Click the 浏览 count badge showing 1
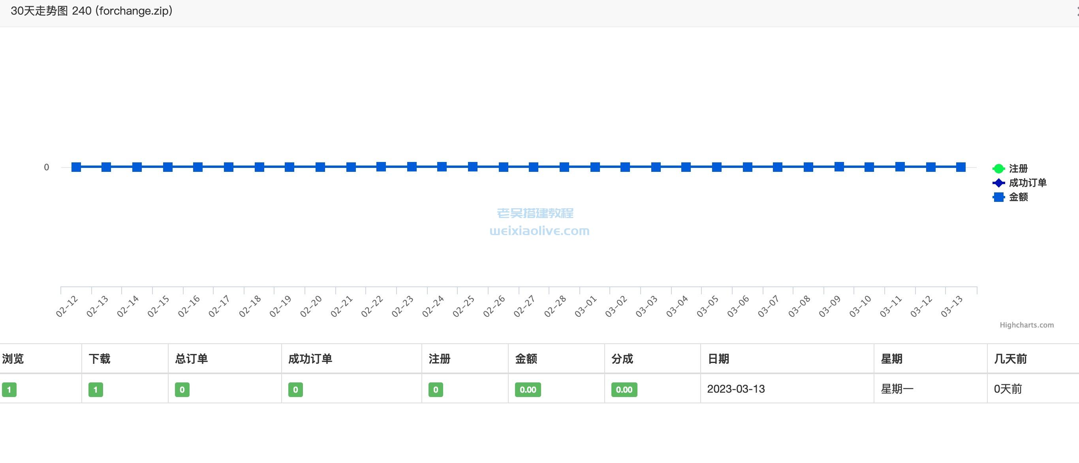Viewport: 1079px width, 463px height. (9, 390)
